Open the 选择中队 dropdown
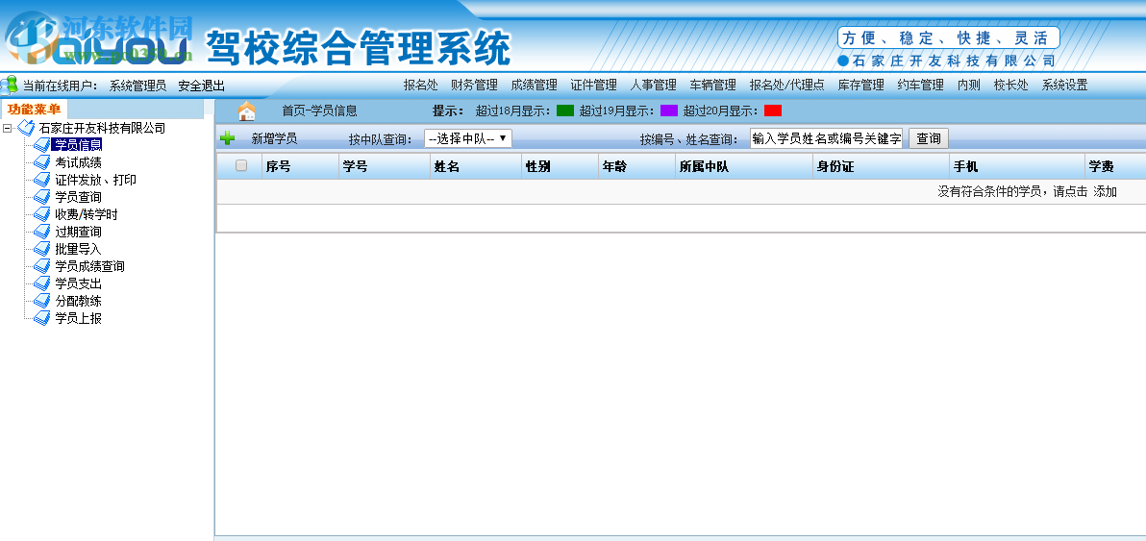Viewport: 1146px width, 541px height. coord(468,138)
